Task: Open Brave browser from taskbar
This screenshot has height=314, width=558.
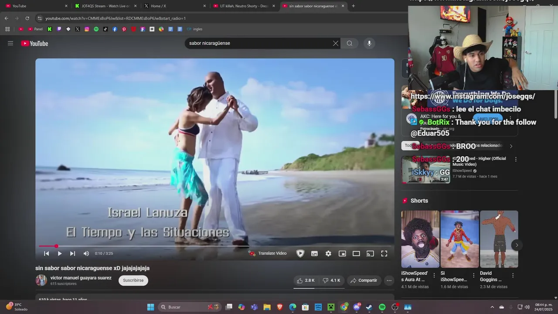Action: click(280, 307)
